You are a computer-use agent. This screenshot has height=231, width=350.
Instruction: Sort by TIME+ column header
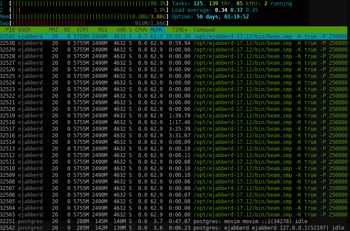(x=179, y=30)
